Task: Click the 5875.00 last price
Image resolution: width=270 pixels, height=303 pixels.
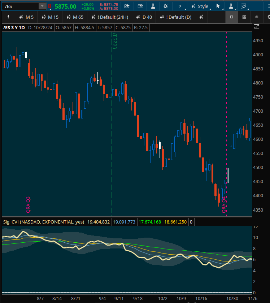Action: 65,7
